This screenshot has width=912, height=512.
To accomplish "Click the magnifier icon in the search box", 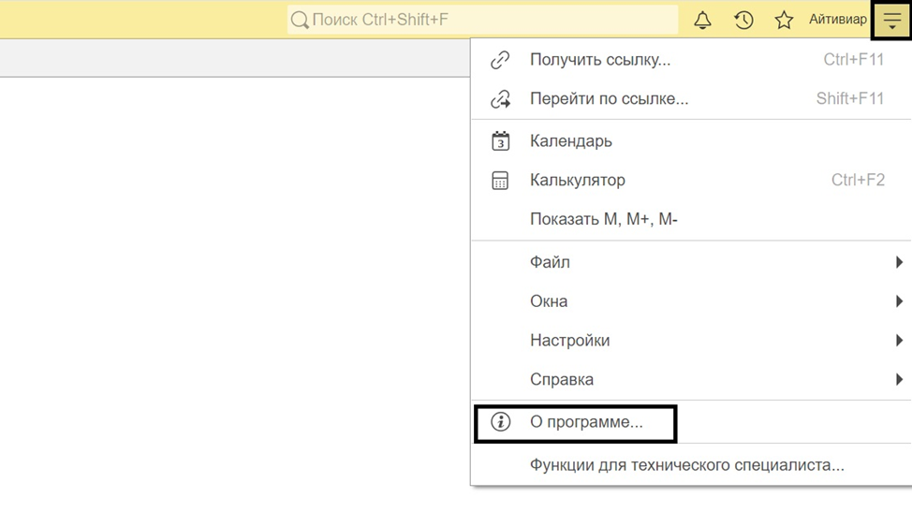I will (x=300, y=20).
